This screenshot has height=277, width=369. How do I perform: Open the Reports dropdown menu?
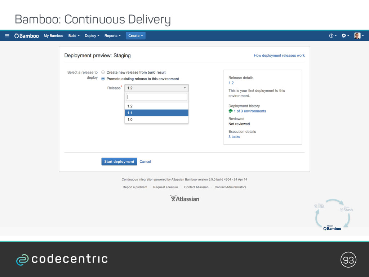click(x=112, y=36)
